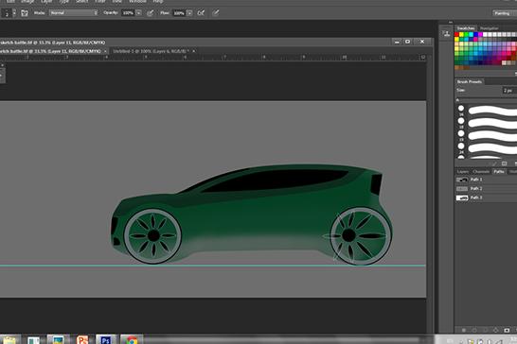Click stroke path with brush icon

[x=474, y=330]
